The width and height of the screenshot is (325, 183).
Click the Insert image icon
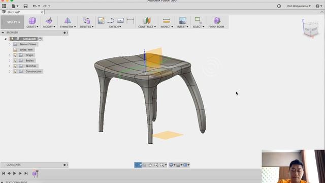click(x=182, y=21)
